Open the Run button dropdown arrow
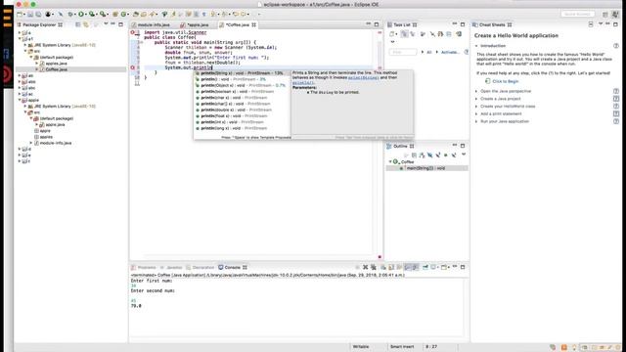Image resolution: width=626 pixels, height=352 pixels. (x=86, y=15)
